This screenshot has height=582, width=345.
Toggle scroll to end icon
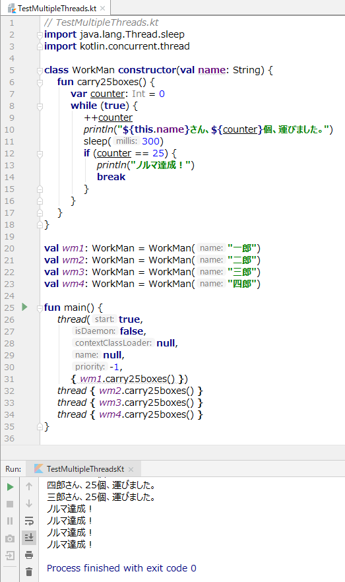click(29, 537)
